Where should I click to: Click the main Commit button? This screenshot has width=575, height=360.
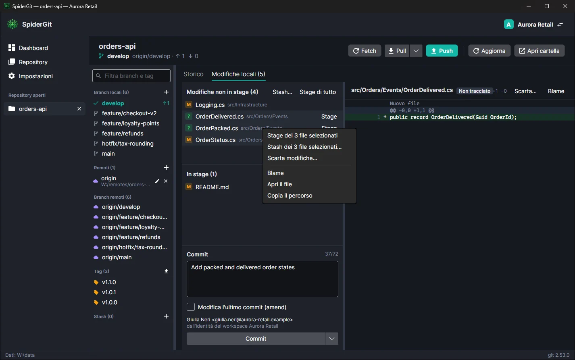(x=256, y=339)
